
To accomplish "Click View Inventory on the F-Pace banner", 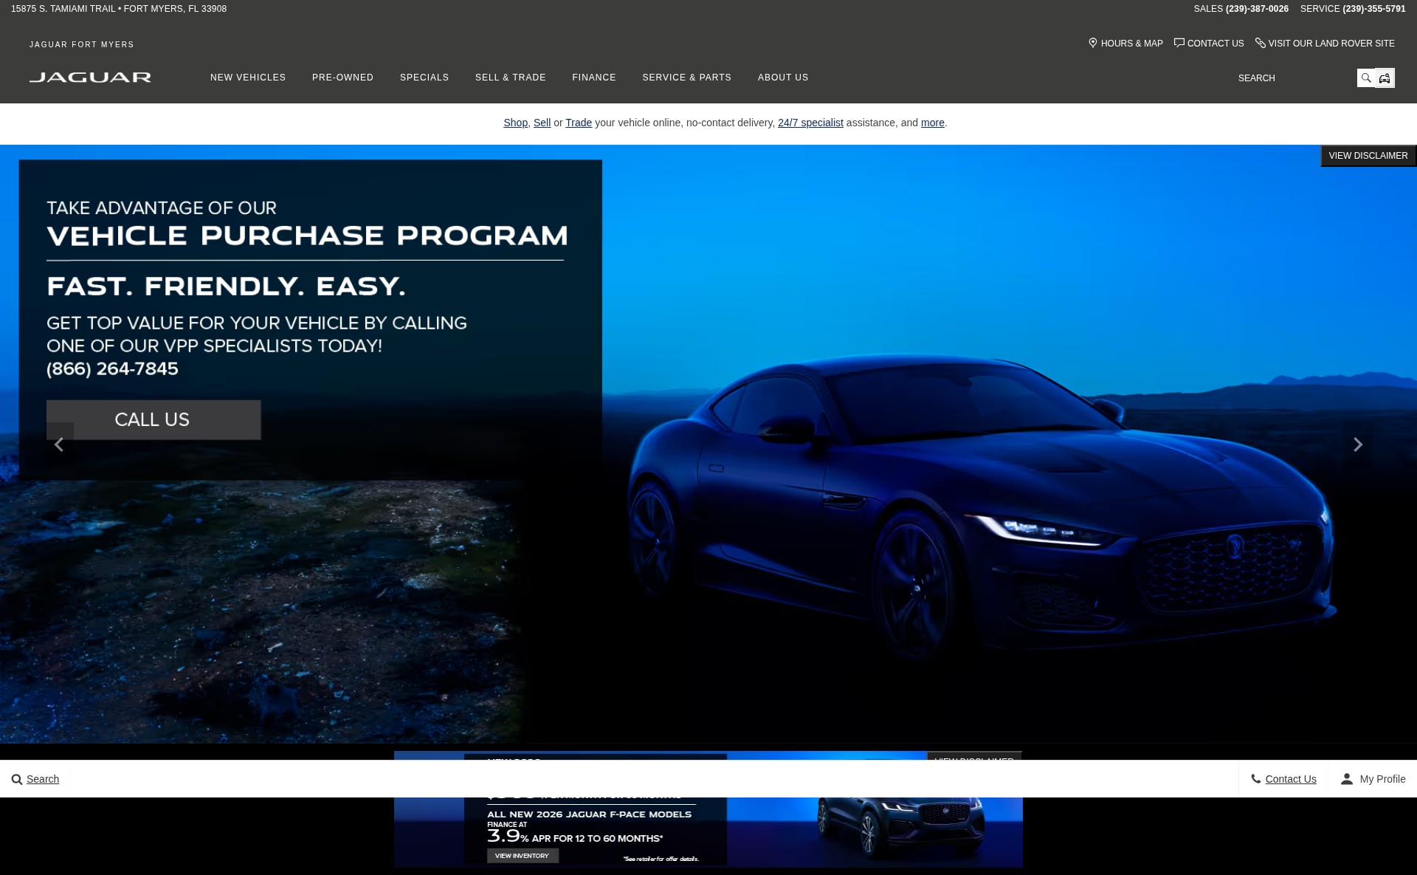I will click(522, 856).
